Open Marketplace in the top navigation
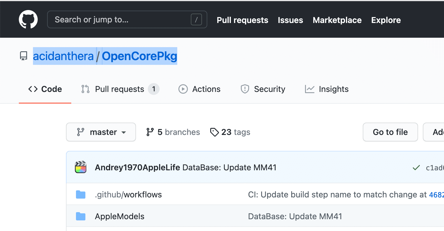 [x=337, y=20]
